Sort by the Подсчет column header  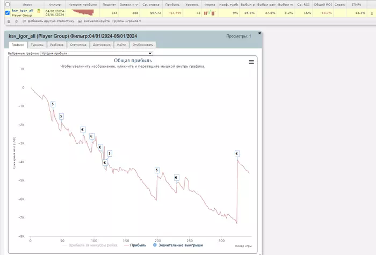(x=109, y=4)
